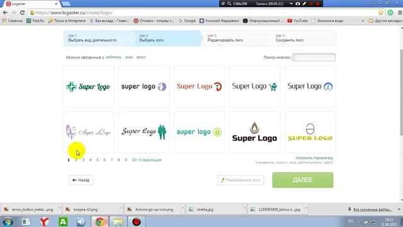Viewport: 403px width, 227px height.
Task: Go to results page 6
Action: click(x=105, y=160)
